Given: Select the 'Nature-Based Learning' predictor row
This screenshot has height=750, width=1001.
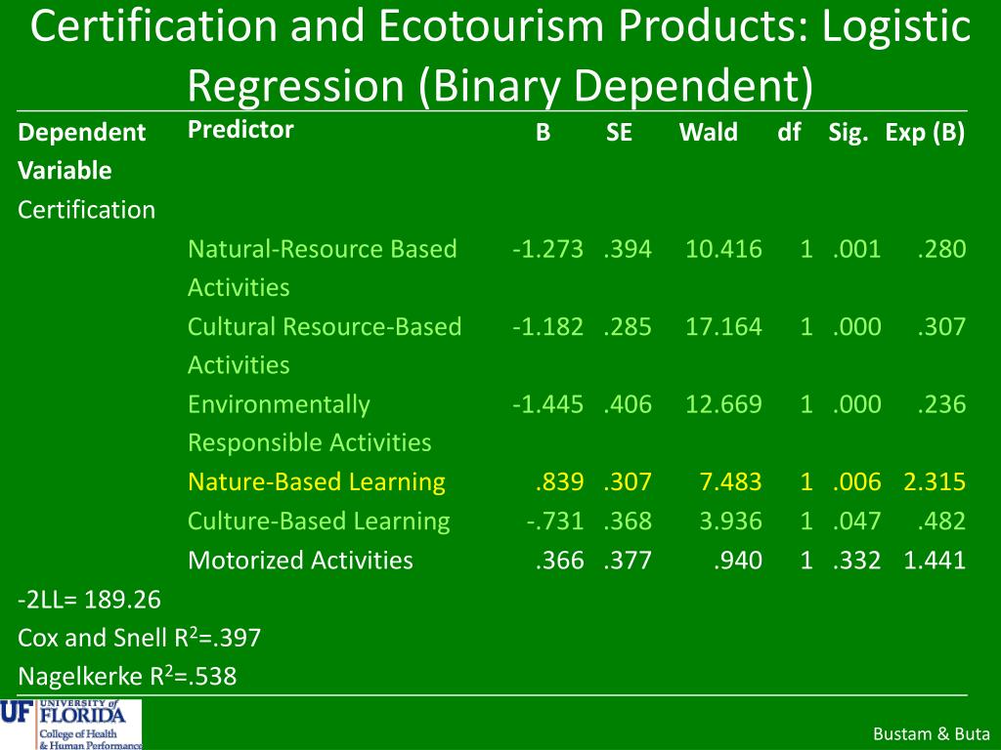Looking at the screenshot, I should click(x=317, y=482).
